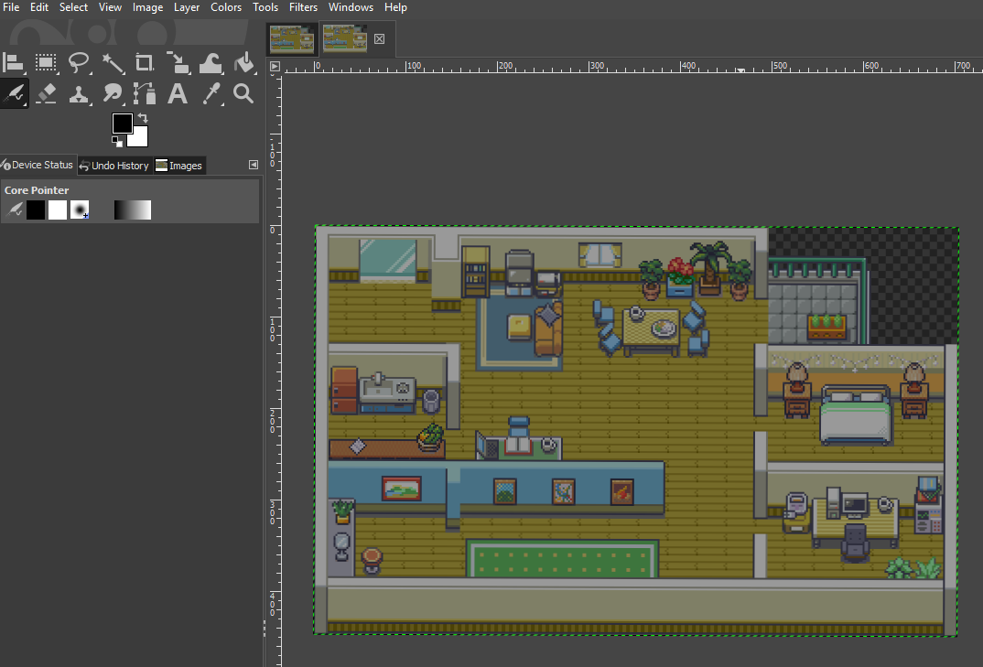Screen dimensions: 983x667
Task: Open the Filters menu
Action: pos(303,7)
